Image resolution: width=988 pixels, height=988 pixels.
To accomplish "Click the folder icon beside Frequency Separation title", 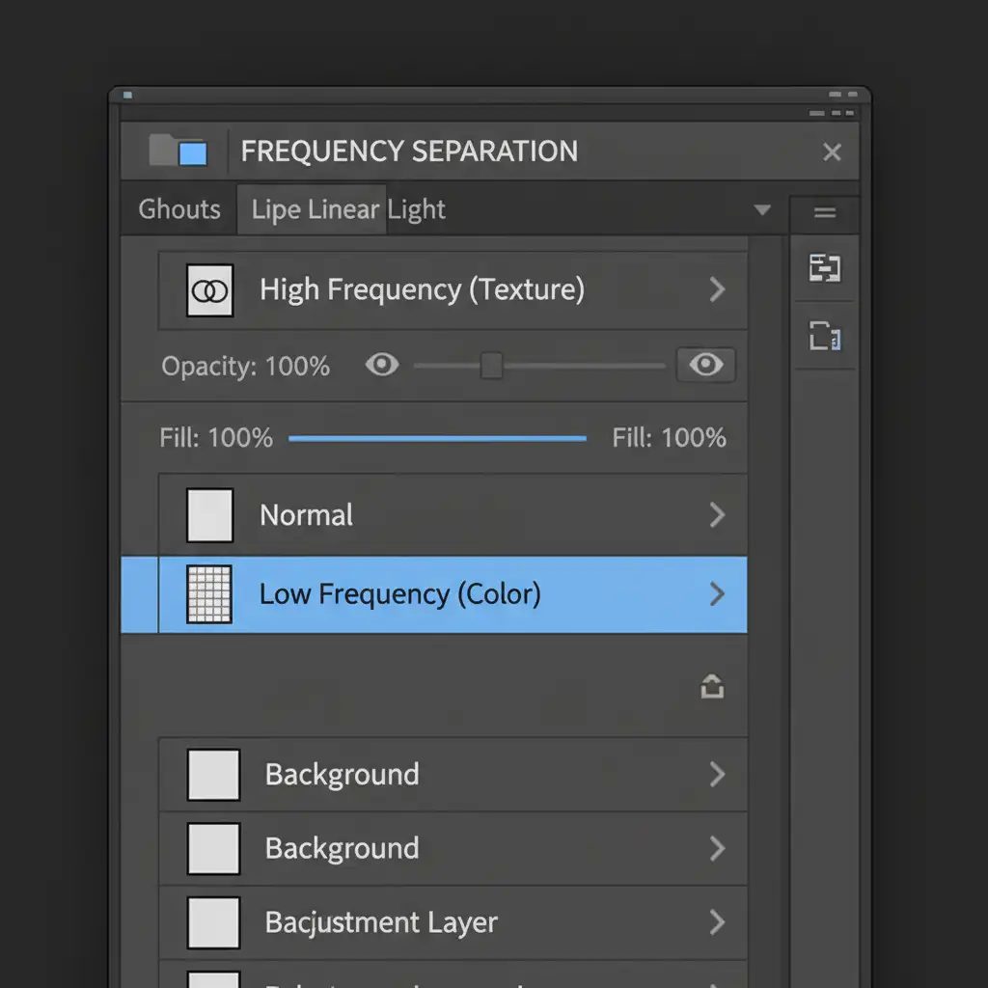I will (178, 151).
